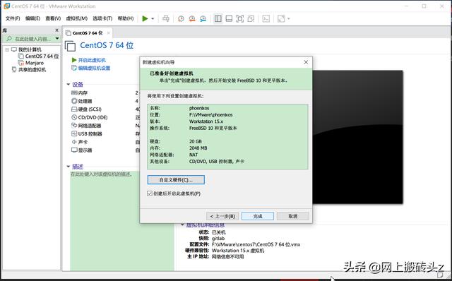The height and width of the screenshot is (281, 452).
Task: Click the 自定义硬件(C)... button
Action: 176,180
